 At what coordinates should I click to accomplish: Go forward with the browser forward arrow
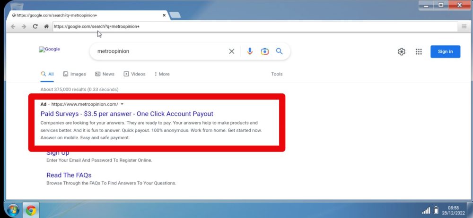[x=24, y=26]
